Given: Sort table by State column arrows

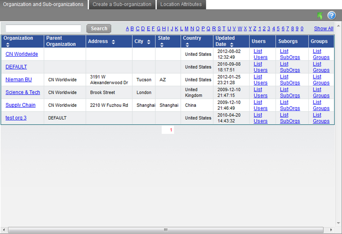Looking at the screenshot, I should click(162, 45).
